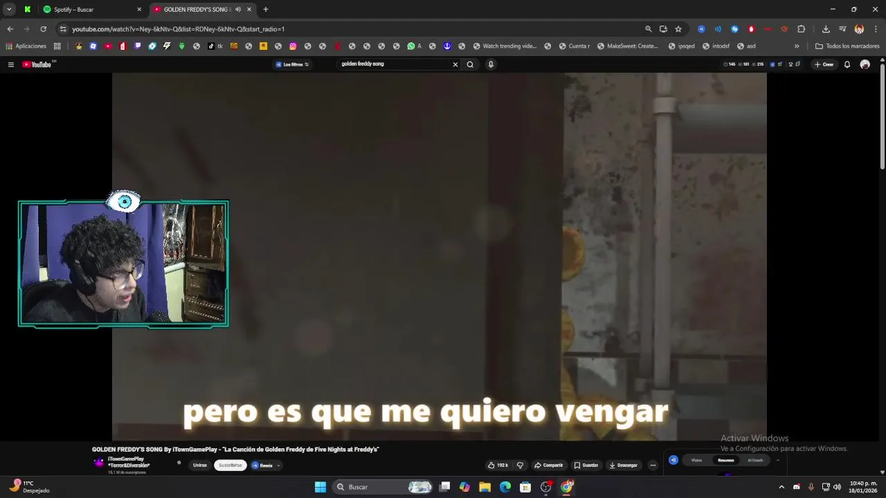Screen dimensions: 886x498
Task: Open the 'intodsf' bookmark
Action: coord(716,46)
